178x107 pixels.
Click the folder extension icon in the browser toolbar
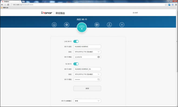[x=173, y=5]
